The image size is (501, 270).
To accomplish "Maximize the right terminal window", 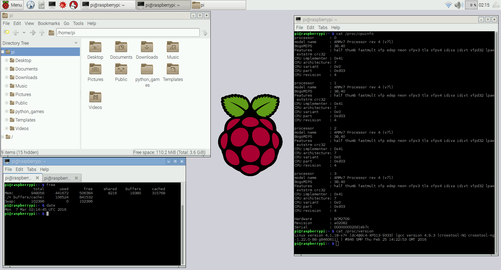I will coord(488,19).
